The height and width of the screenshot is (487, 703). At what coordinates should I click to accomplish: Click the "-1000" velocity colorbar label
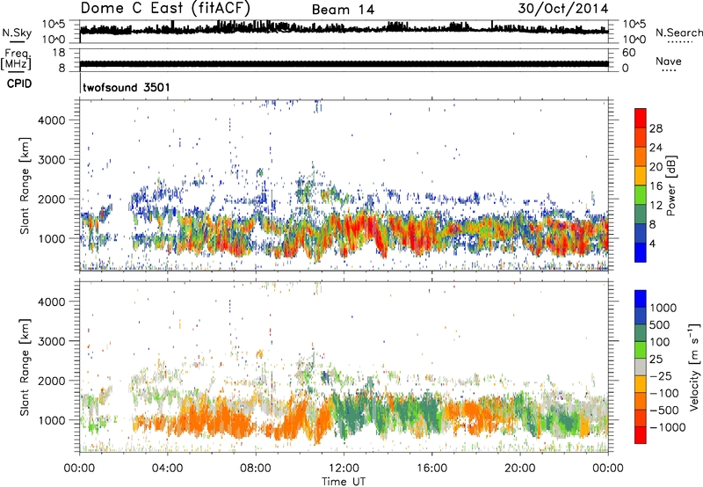click(667, 427)
